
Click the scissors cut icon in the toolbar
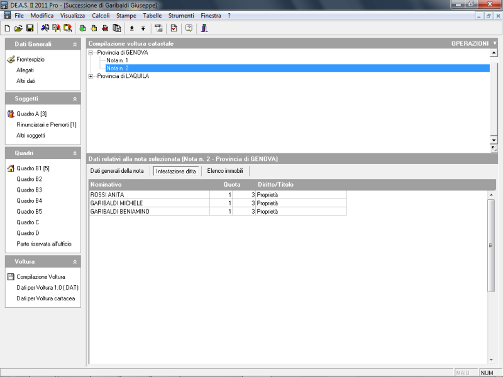pos(45,28)
